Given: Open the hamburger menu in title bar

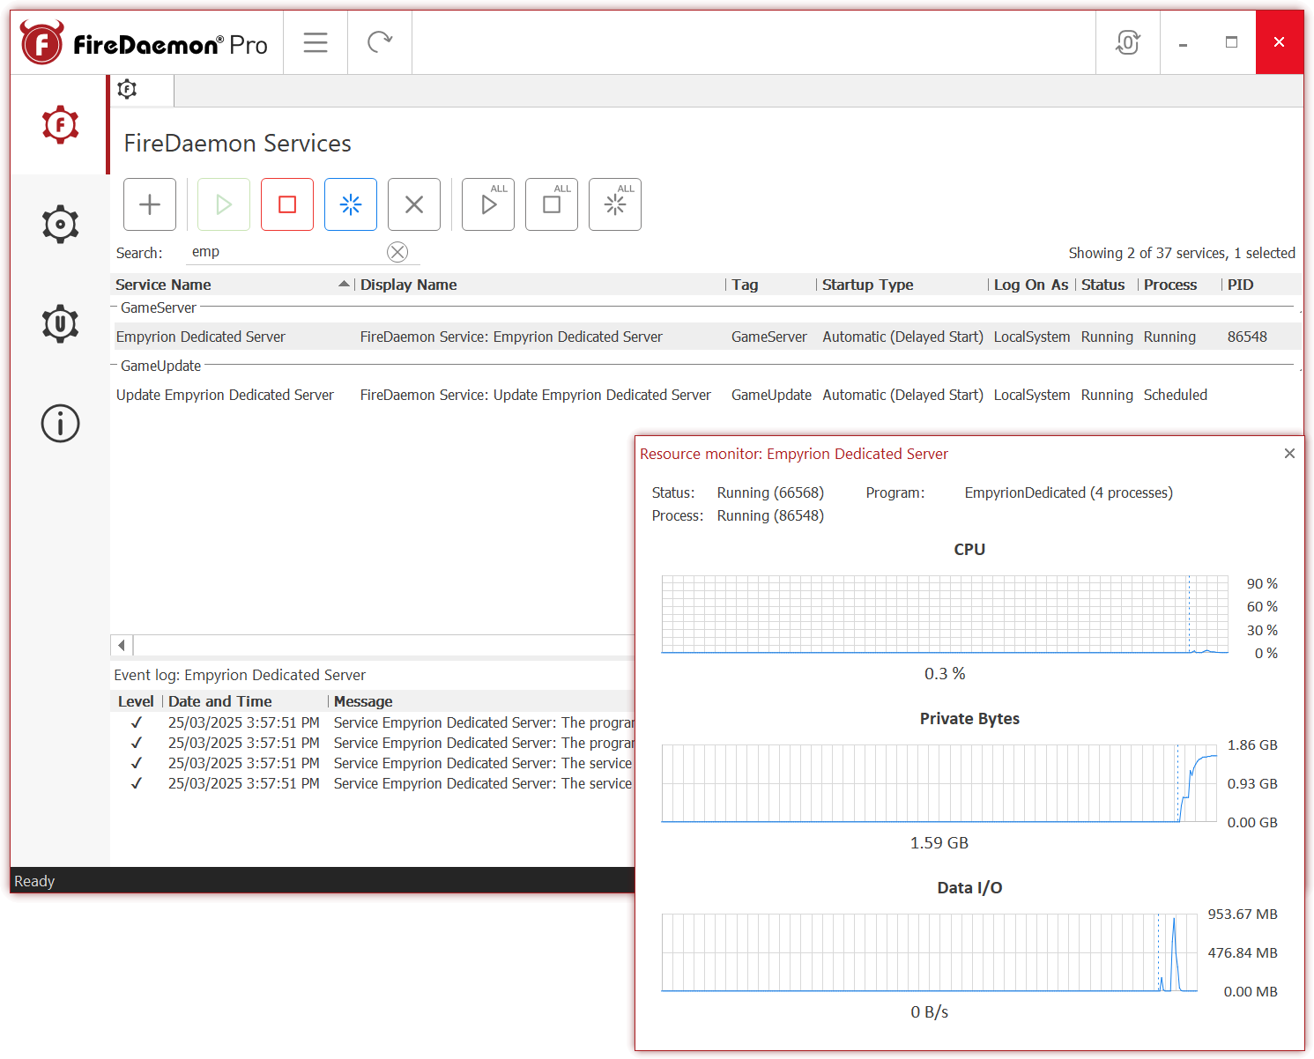Looking at the screenshot, I should pyautogui.click(x=316, y=42).
